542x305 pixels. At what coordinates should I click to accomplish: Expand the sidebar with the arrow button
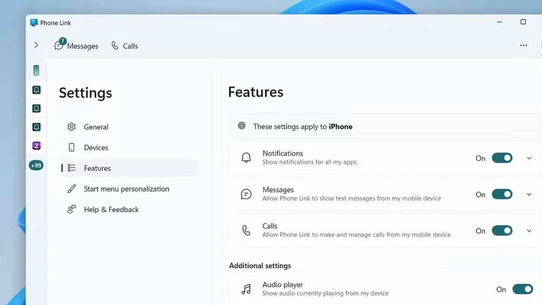click(x=36, y=45)
